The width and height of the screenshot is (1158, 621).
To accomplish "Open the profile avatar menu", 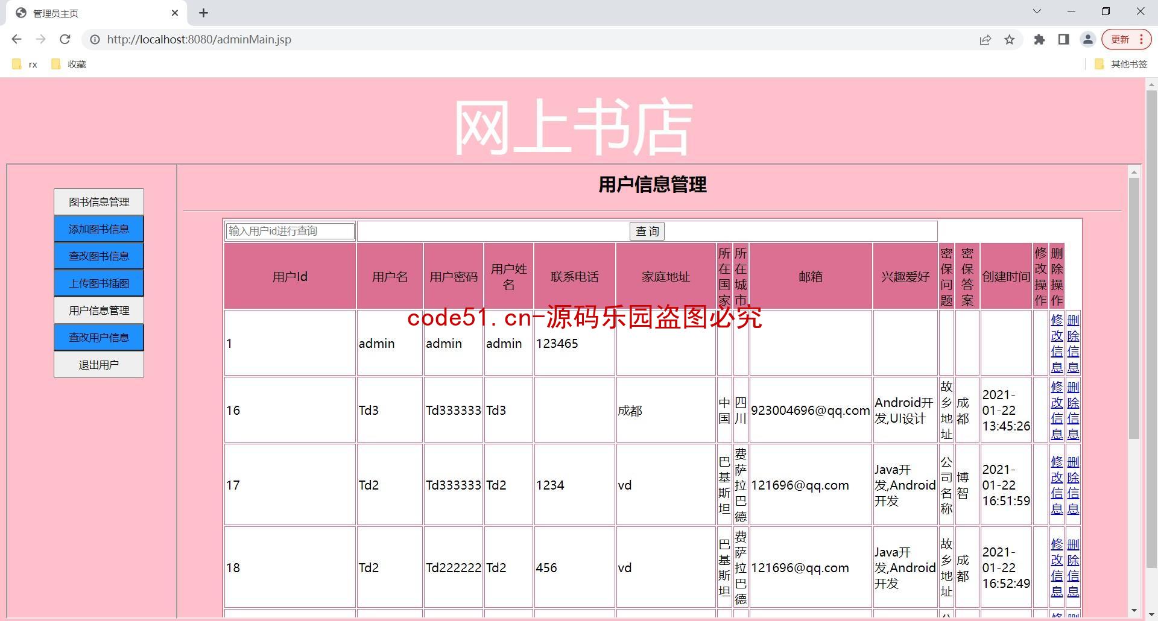I will pyautogui.click(x=1087, y=39).
